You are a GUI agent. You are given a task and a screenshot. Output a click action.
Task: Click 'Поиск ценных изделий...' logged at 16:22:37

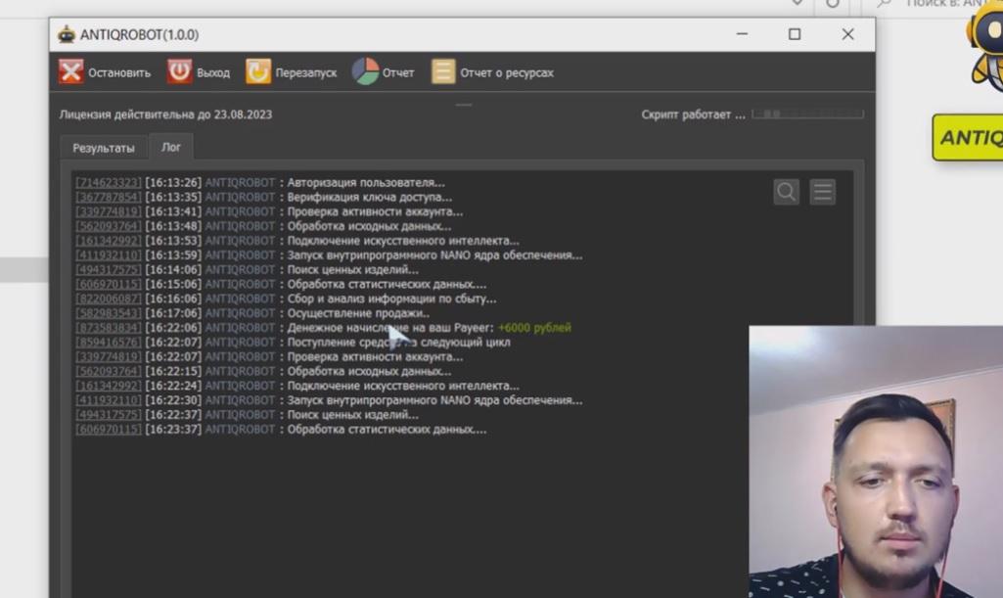point(352,415)
